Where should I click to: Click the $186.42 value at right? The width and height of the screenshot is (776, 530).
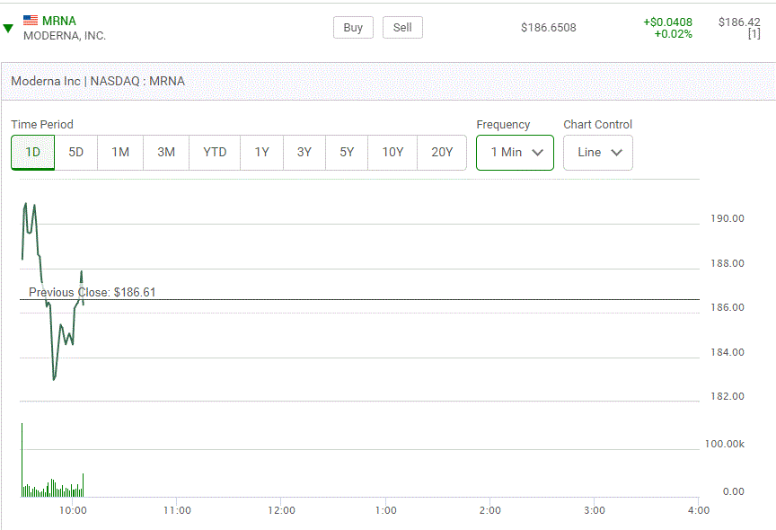pyautogui.click(x=739, y=22)
